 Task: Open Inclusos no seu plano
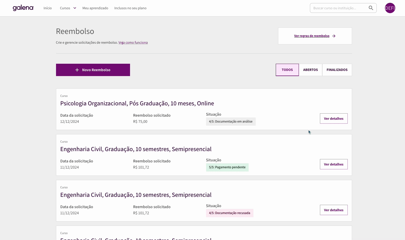[x=130, y=8]
